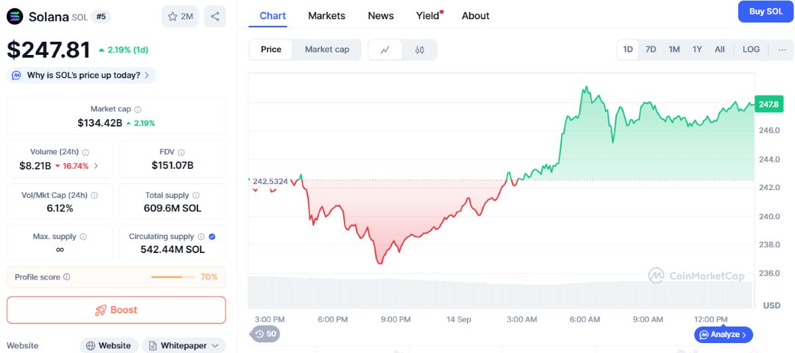Click the verified badge on Circulating supply
Viewport: 795px width, 353px height.
212,236
